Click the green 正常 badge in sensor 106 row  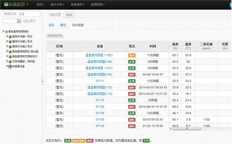pos(132,62)
